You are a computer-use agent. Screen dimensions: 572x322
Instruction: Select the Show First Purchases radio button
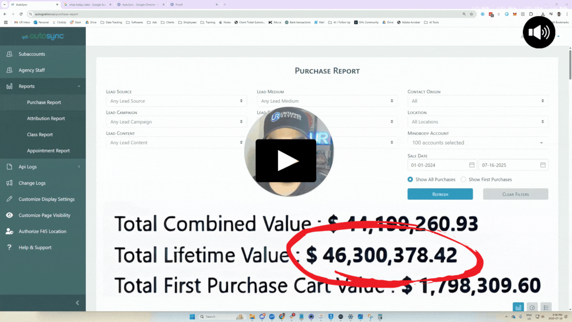[463, 179]
